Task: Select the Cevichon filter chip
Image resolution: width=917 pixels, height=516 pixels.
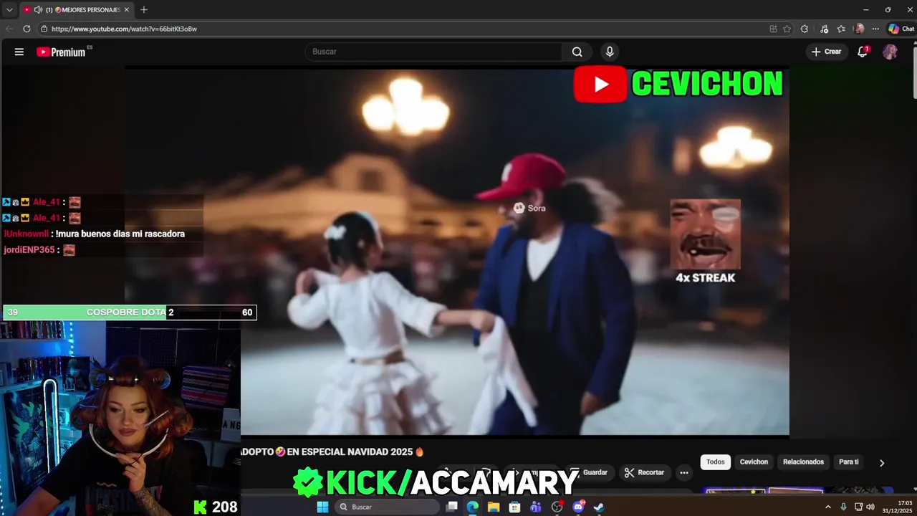Action: (754, 462)
